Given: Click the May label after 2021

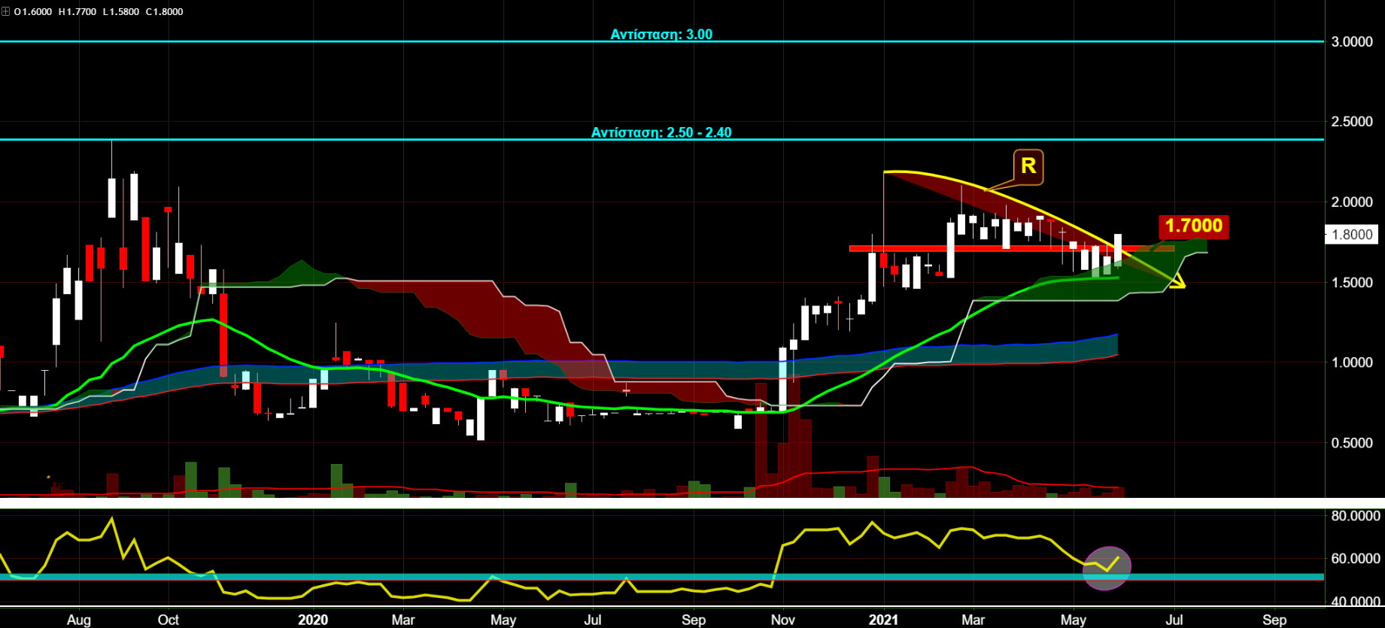Looking at the screenshot, I should coord(1074,620).
